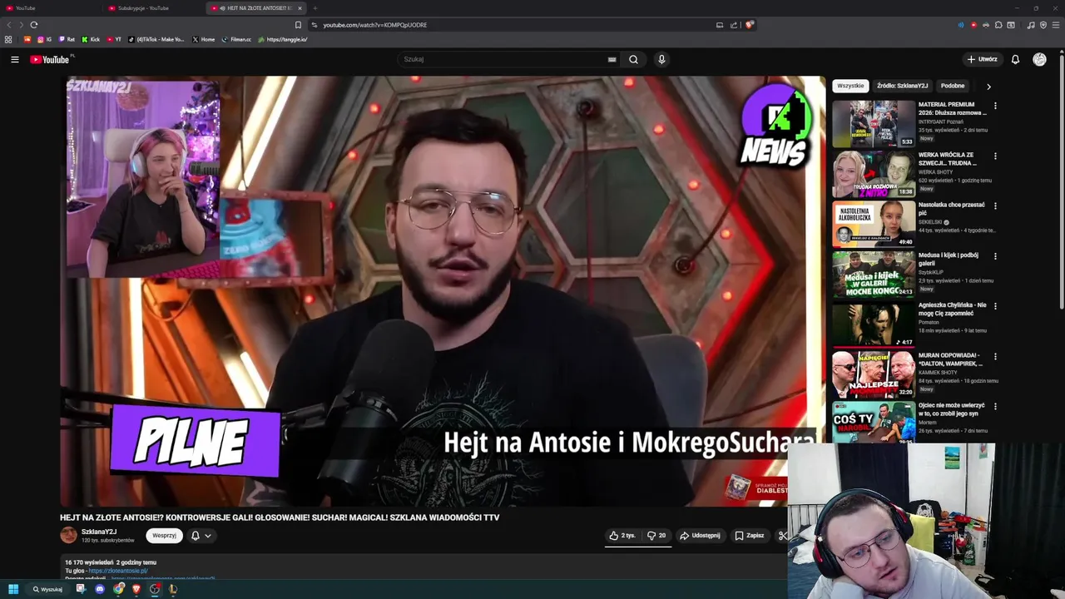The width and height of the screenshot is (1065, 599).
Task: Open the IG bookmark
Action: [45, 39]
